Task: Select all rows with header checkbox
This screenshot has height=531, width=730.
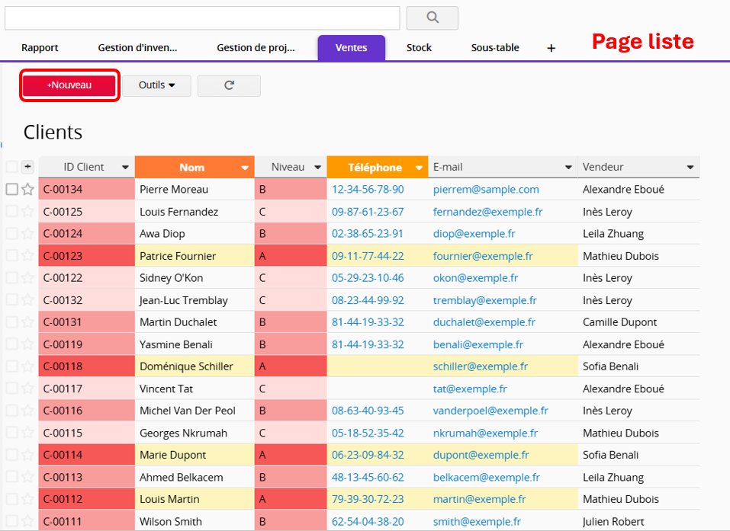Action: (x=11, y=167)
